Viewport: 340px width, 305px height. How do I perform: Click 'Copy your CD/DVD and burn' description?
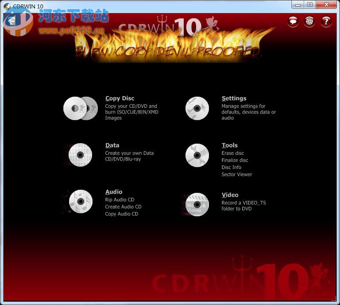click(131, 112)
